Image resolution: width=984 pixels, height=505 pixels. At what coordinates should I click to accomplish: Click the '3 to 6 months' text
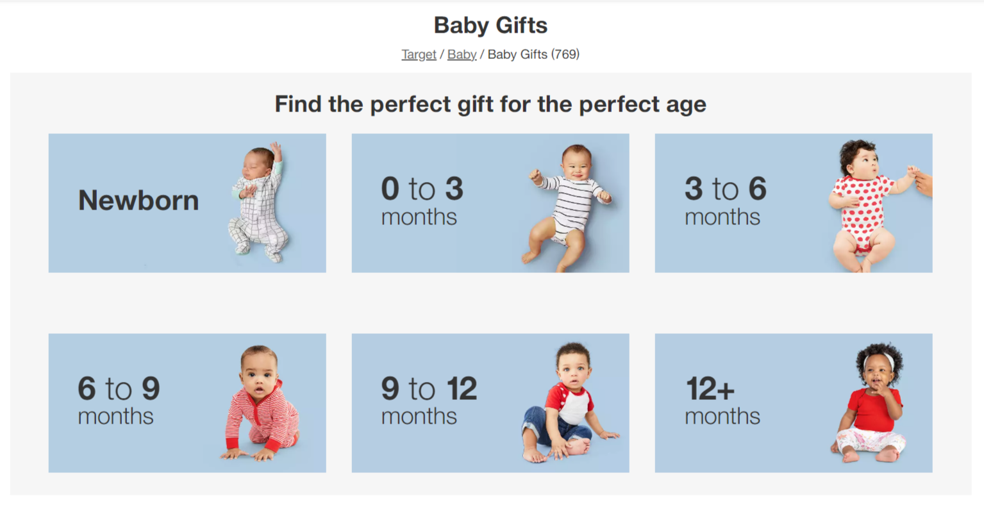725,201
